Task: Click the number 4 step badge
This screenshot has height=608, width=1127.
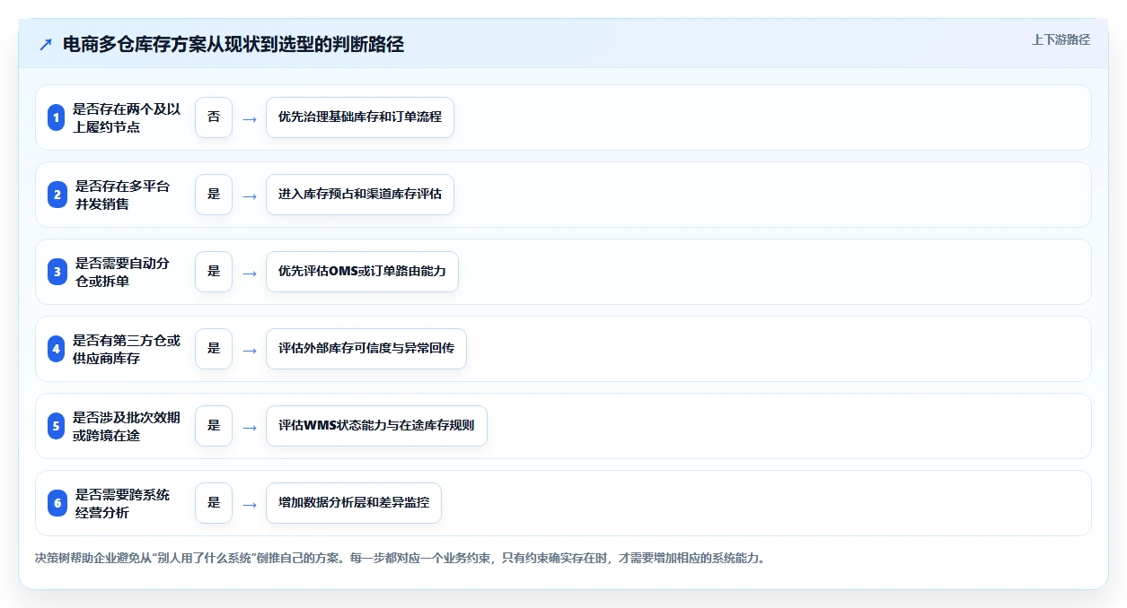Action: (x=57, y=349)
